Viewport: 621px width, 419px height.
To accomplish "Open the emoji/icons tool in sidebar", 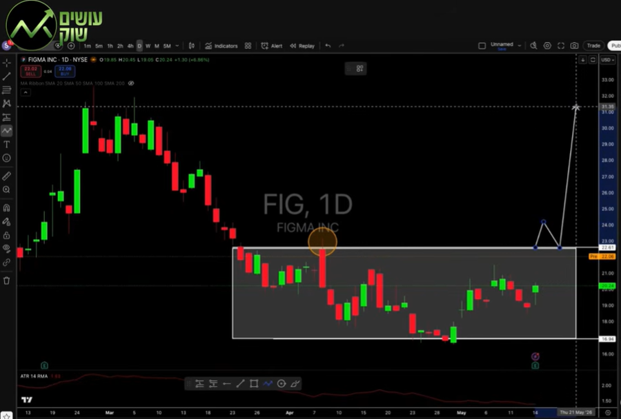I will [x=7, y=158].
